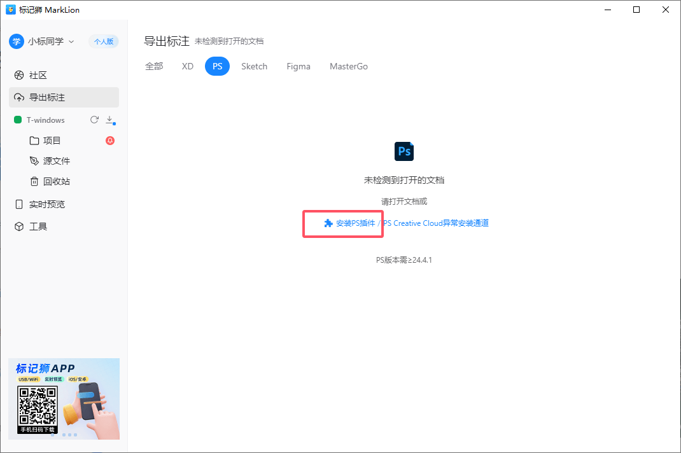This screenshot has height=453, width=681.
Task: Open PS Creative Cloud异常安装通道 link
Action: click(435, 223)
